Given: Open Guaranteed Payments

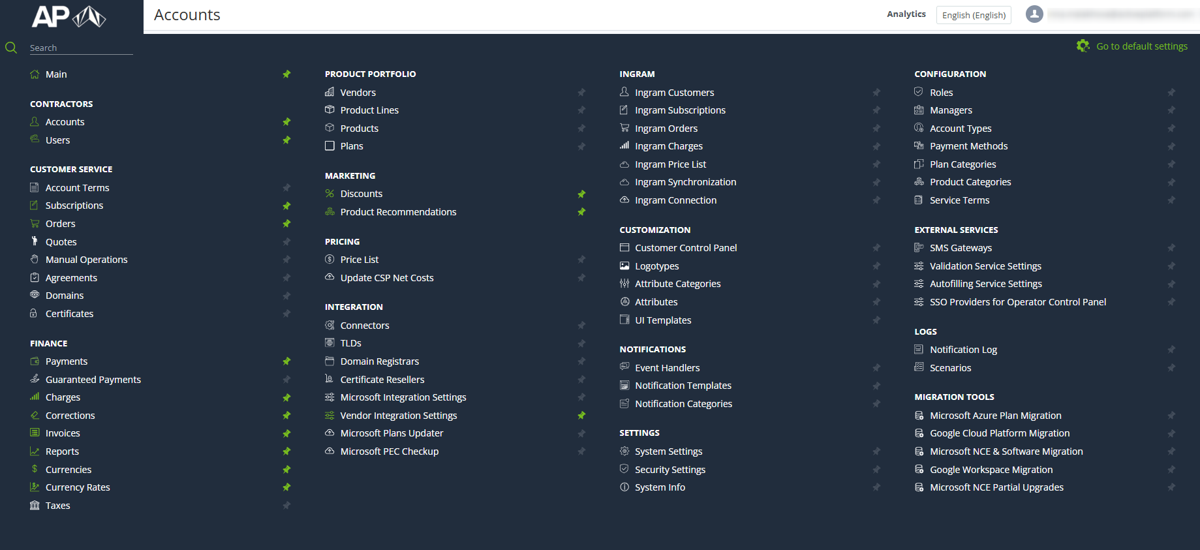Looking at the screenshot, I should click(93, 380).
